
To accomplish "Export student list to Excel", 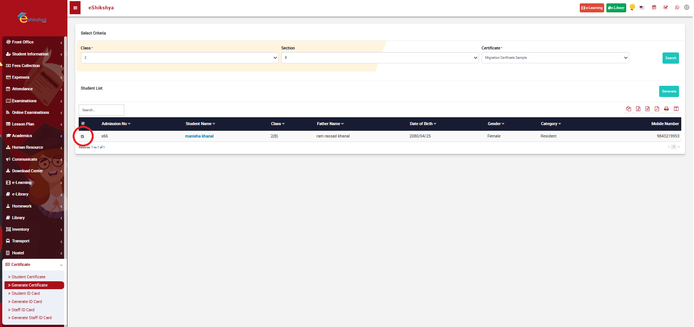I will 638,109.
